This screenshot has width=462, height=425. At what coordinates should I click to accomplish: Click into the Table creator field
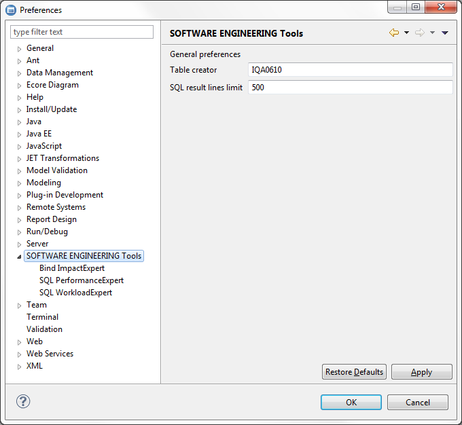point(350,70)
